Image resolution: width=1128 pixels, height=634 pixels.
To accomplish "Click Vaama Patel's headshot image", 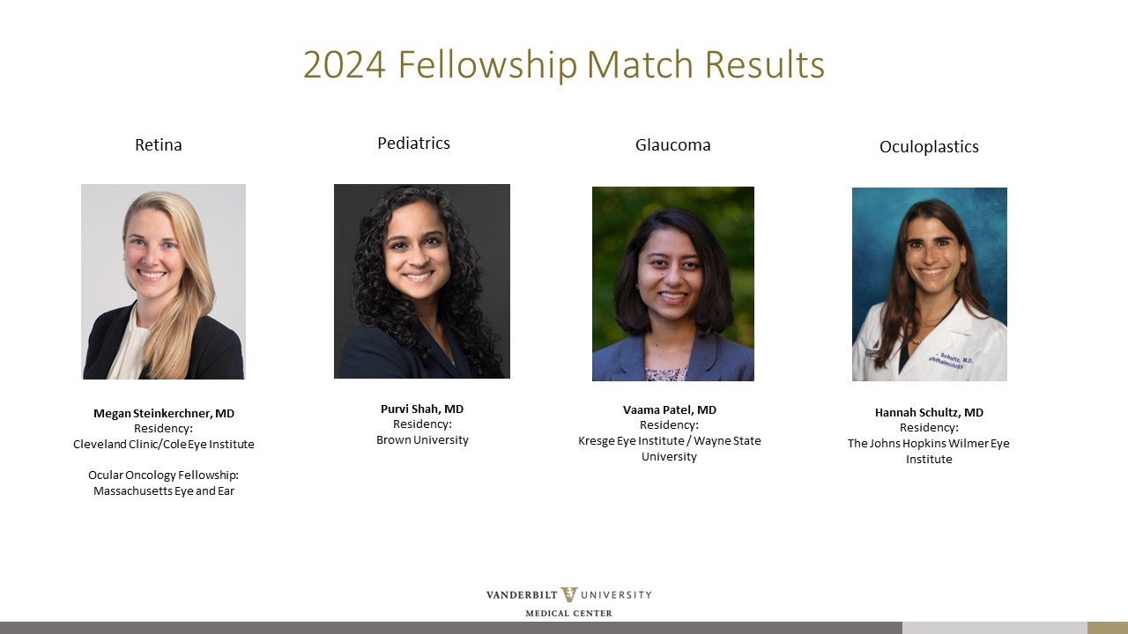I will [672, 284].
